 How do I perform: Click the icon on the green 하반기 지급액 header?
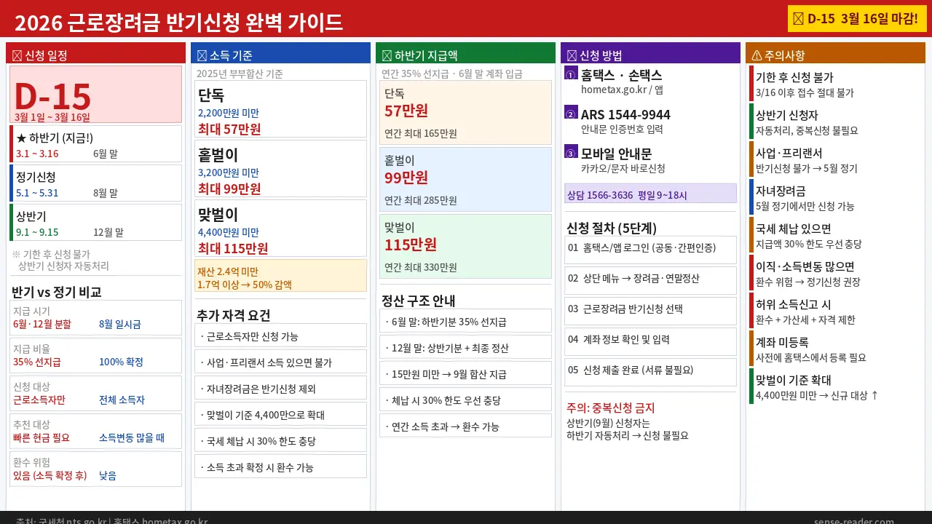387,52
